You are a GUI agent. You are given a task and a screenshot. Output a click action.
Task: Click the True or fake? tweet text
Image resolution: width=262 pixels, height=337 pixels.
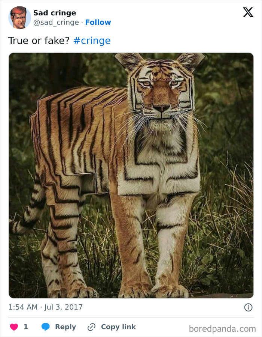coord(39,41)
